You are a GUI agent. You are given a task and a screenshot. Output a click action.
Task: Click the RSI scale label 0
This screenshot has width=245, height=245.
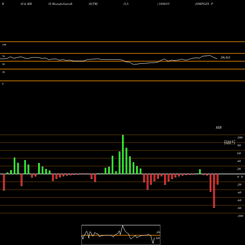(x=2, y=84)
